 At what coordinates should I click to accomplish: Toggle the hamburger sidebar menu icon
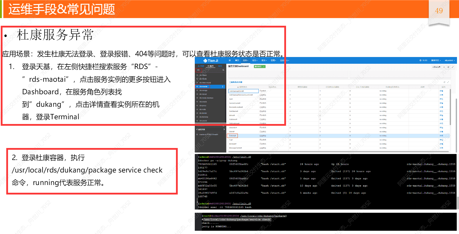click(230, 60)
